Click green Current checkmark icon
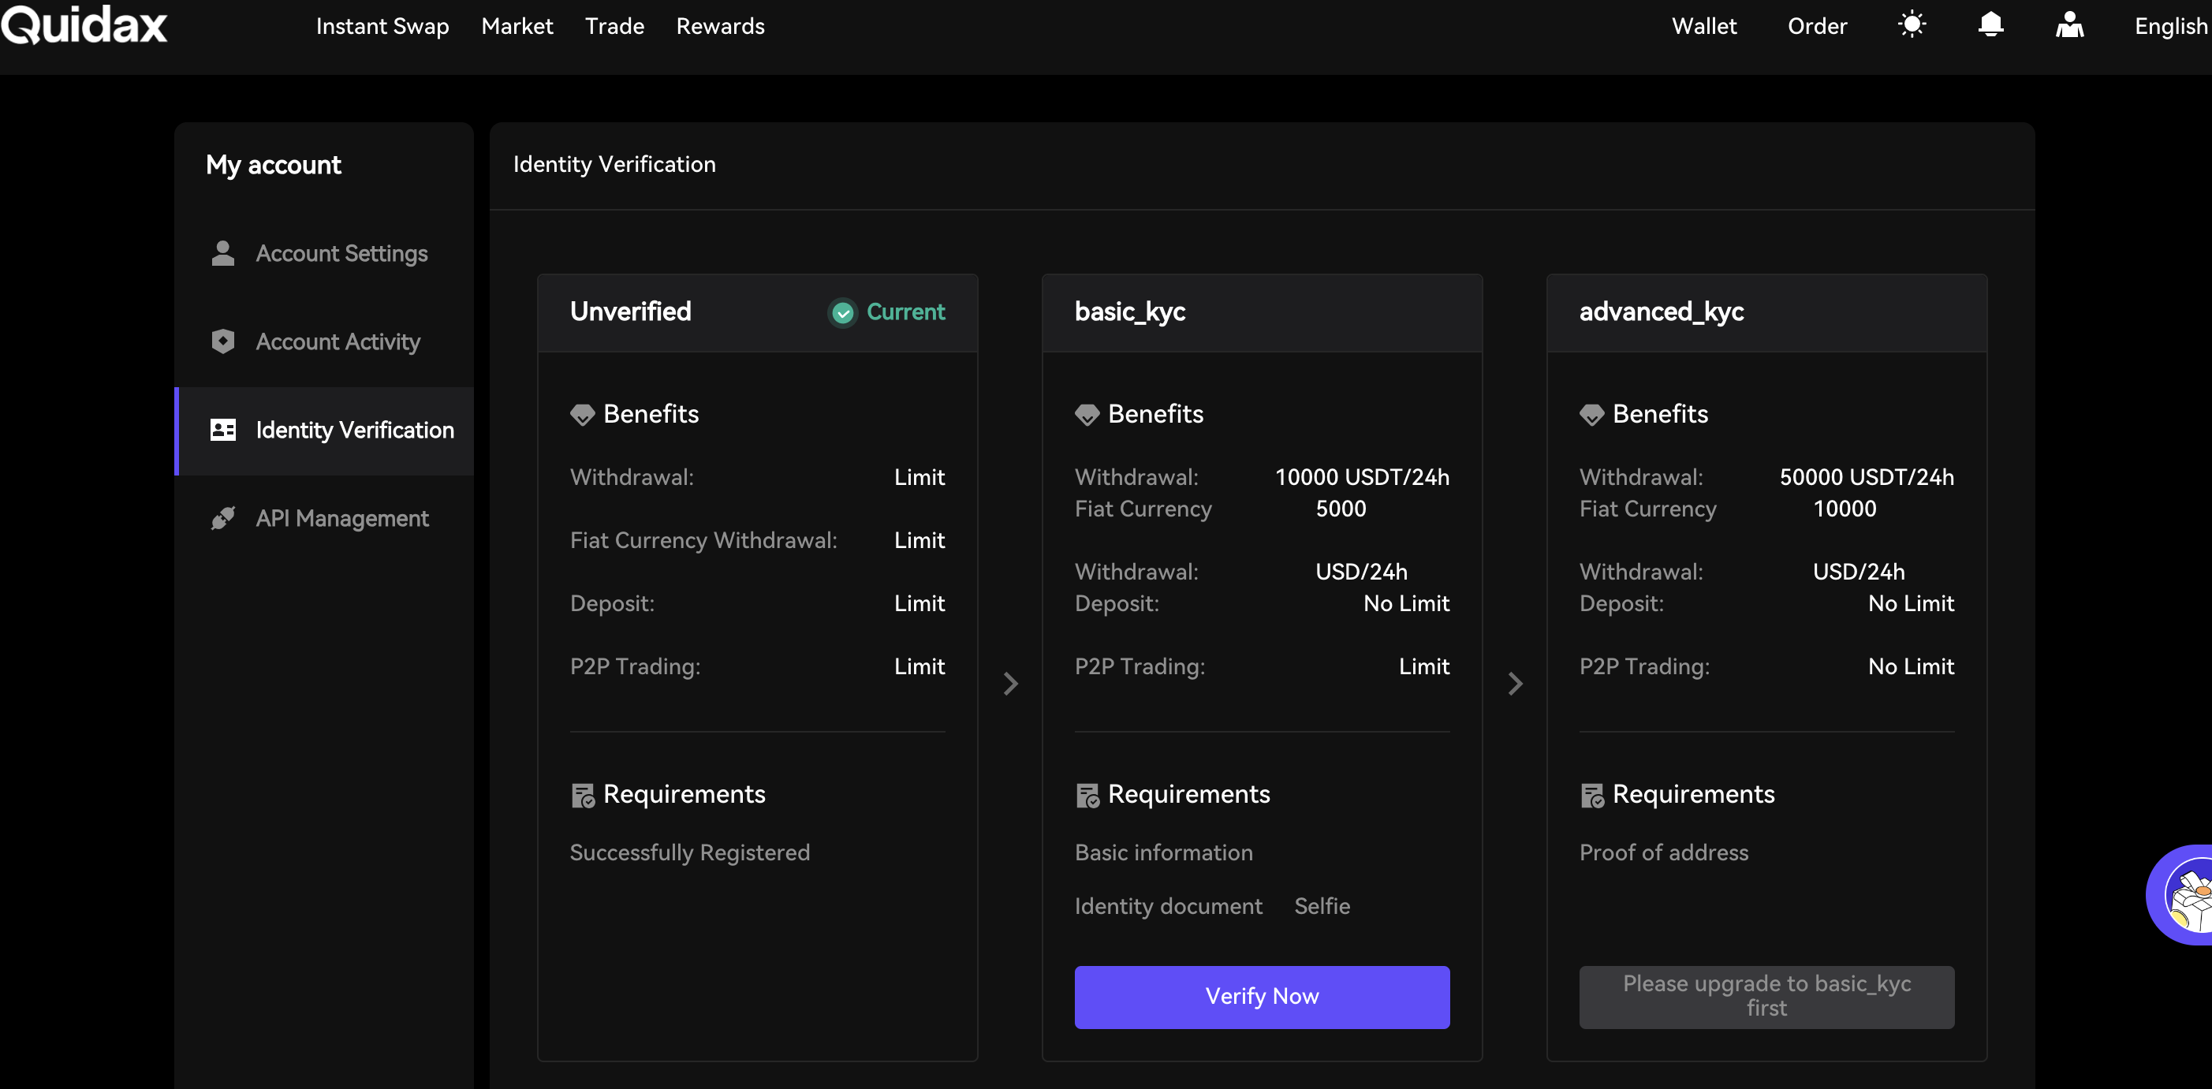The height and width of the screenshot is (1089, 2212). tap(842, 312)
